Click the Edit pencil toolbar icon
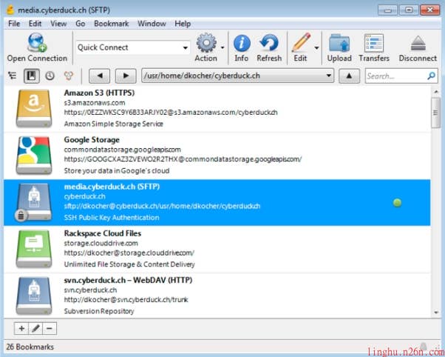 tap(300, 43)
